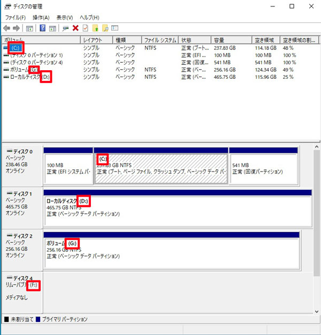
Task: Open the ファイル(F) menu
Action: pos(16,18)
